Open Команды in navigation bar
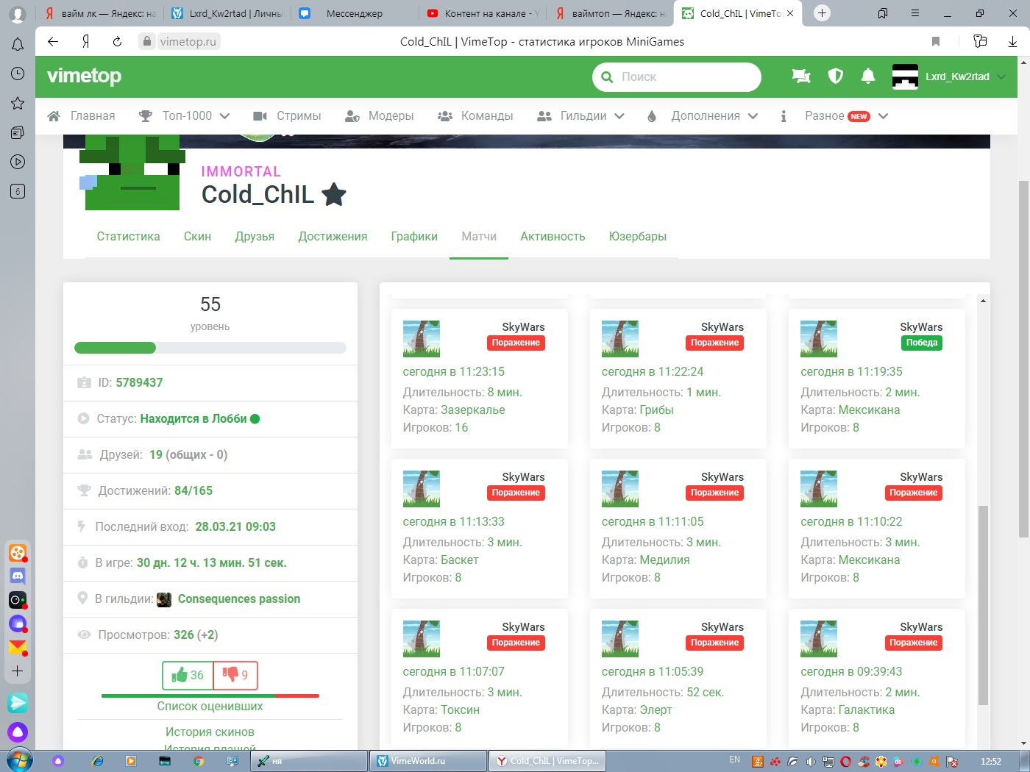Viewport: 1030px width, 772px height. coord(475,116)
